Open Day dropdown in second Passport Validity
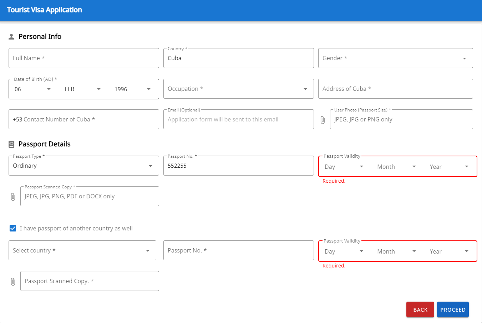Image resolution: width=482 pixels, height=323 pixels. pyautogui.click(x=344, y=251)
